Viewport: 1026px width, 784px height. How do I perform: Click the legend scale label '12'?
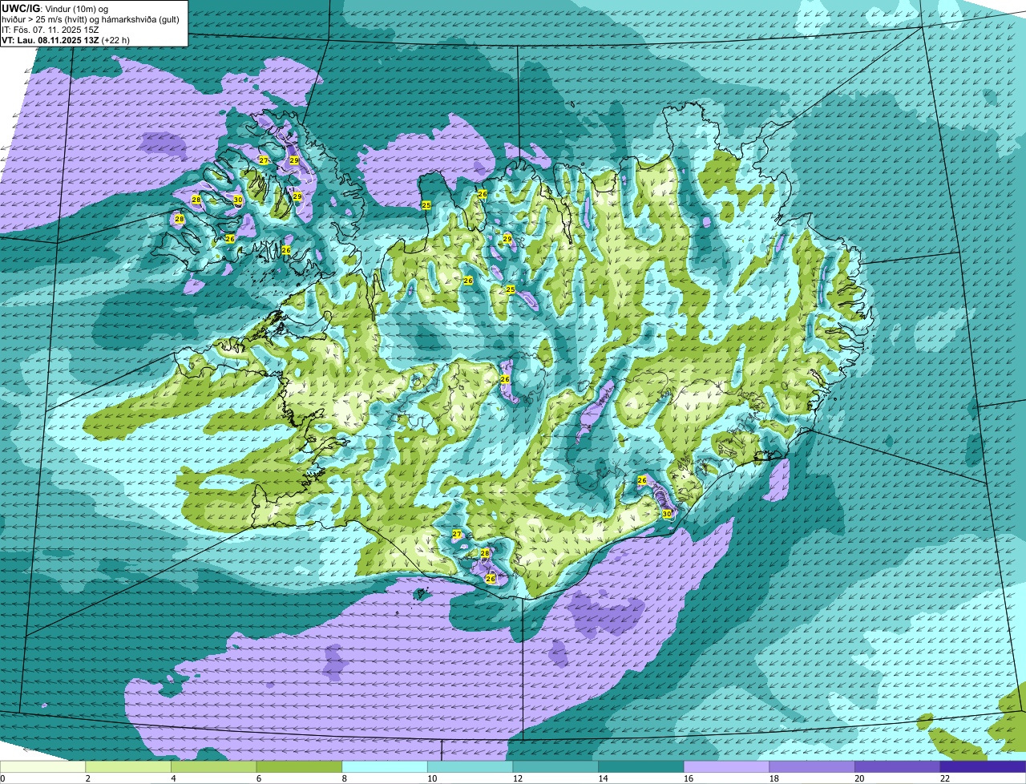(517, 778)
